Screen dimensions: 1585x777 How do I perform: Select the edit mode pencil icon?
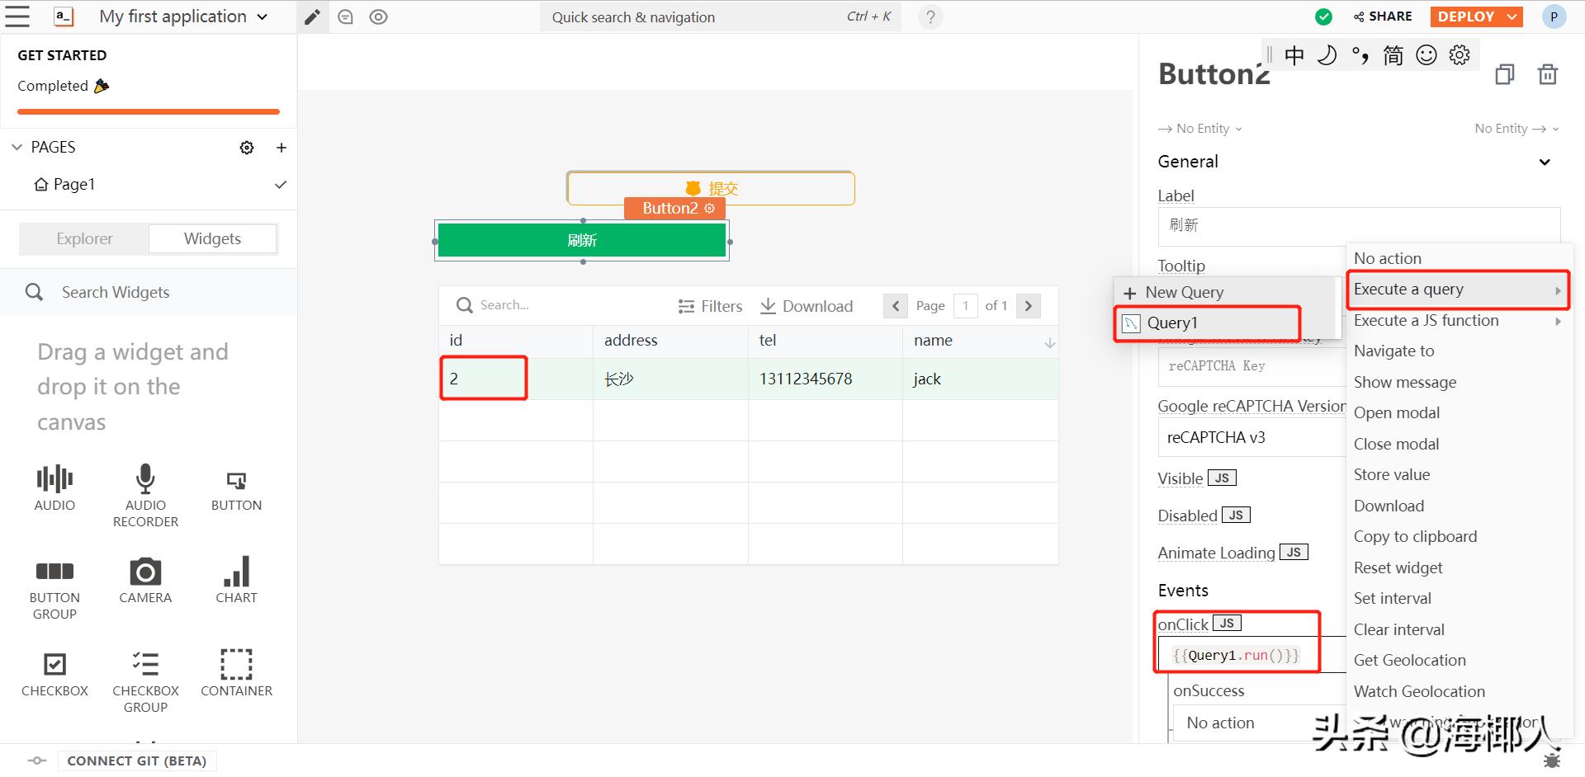[312, 16]
